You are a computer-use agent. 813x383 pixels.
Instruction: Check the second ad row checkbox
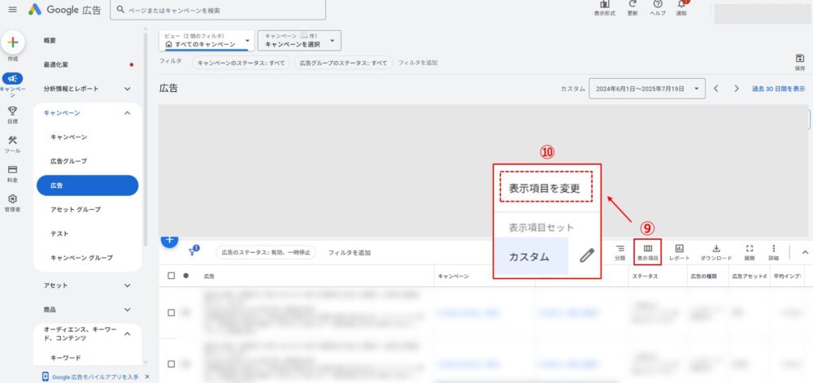pyautogui.click(x=171, y=364)
